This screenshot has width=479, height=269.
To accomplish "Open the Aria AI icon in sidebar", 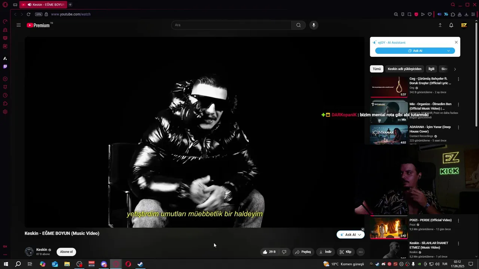I will tap(5, 58).
